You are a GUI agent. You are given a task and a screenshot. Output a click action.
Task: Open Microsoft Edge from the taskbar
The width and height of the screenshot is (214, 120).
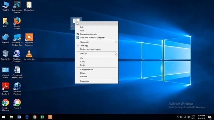pyautogui.click(x=27, y=117)
